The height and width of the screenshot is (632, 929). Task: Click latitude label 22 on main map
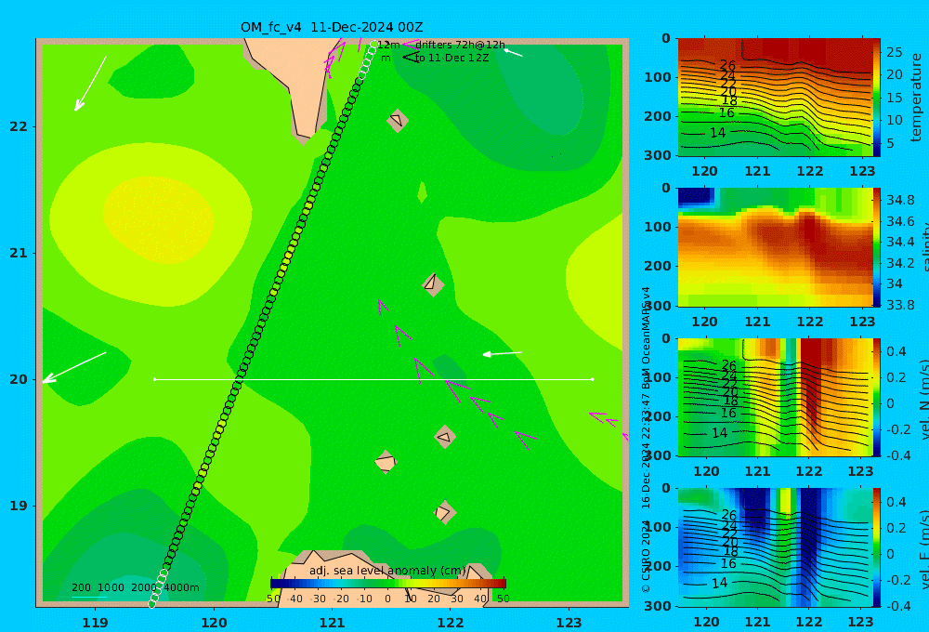19,126
